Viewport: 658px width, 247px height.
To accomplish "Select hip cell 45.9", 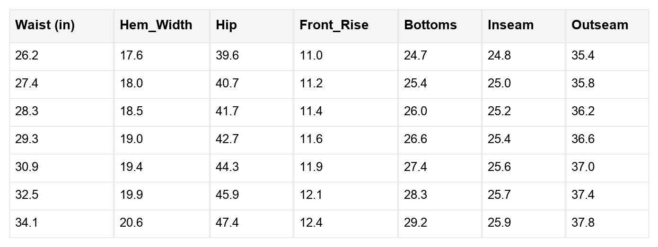I will 228,195.
